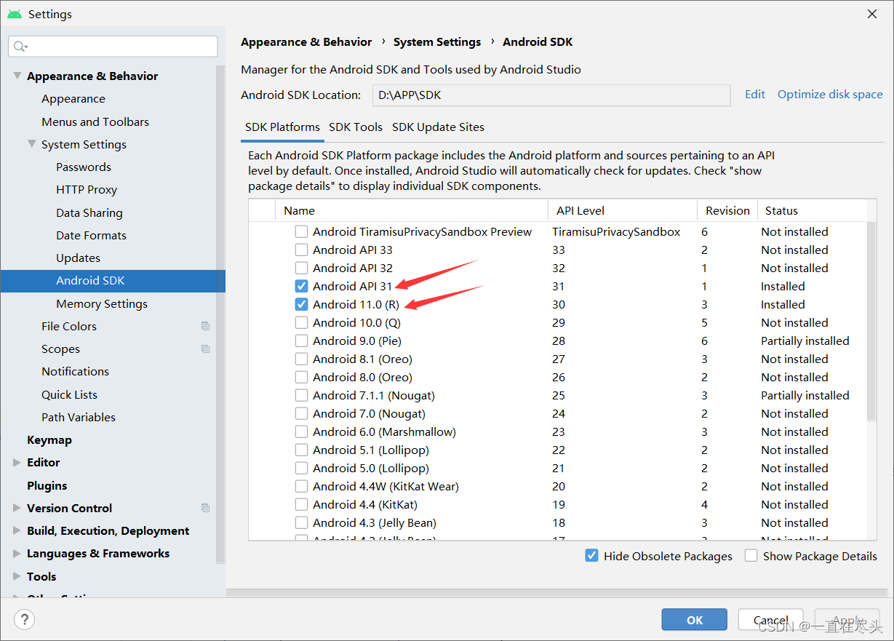
Task: Collapse the System Settings tree node
Action: tap(31, 144)
